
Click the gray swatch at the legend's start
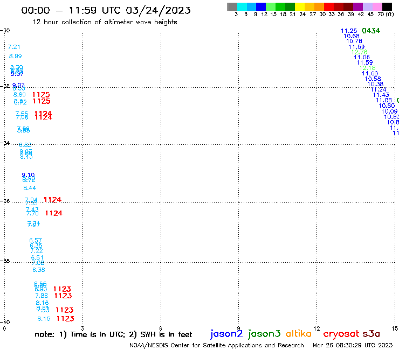pyautogui.click(x=232, y=6)
